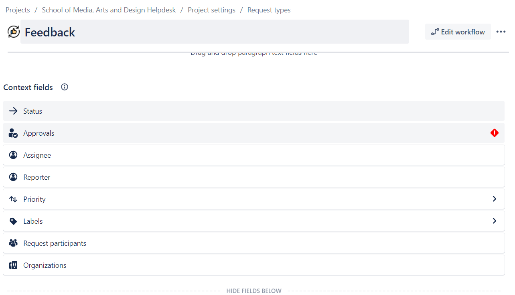Open the three-dot more actions menu
The image size is (515, 295).
tap(501, 32)
